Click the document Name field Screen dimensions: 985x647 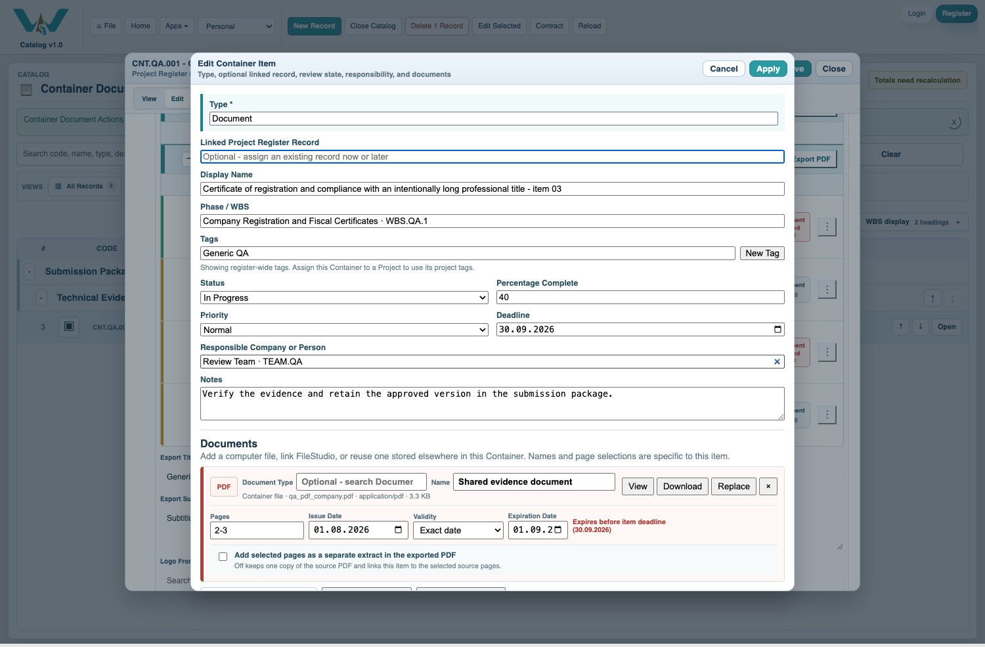tap(534, 482)
